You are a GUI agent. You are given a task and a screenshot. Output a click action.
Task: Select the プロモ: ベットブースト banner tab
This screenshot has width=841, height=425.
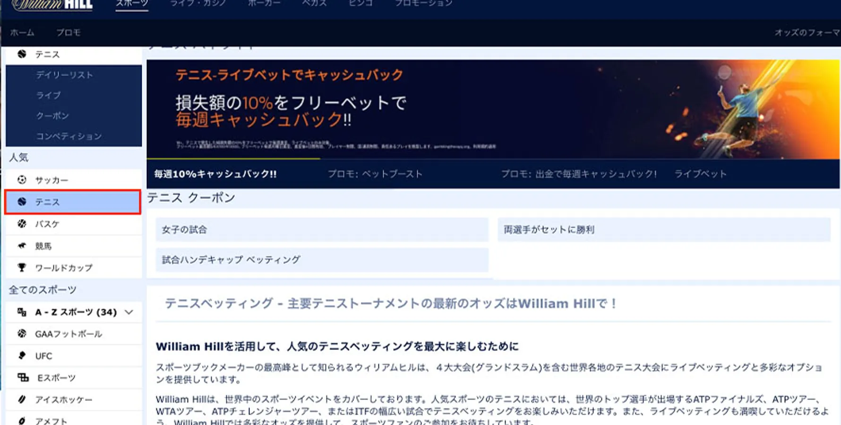[x=375, y=174]
